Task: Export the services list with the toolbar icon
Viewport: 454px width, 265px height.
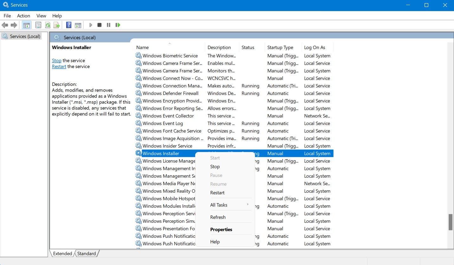Action: click(56, 25)
